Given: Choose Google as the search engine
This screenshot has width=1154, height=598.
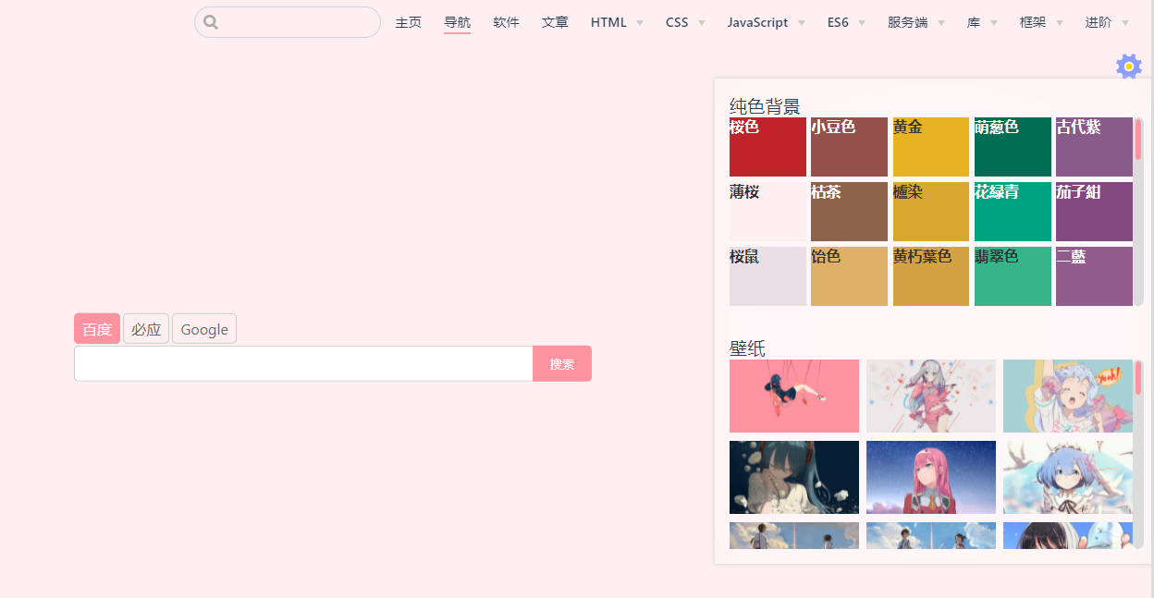Looking at the screenshot, I should coord(204,329).
